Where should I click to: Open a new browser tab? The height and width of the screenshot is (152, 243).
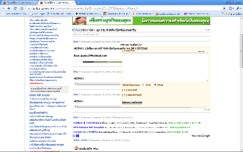tap(79, 3)
